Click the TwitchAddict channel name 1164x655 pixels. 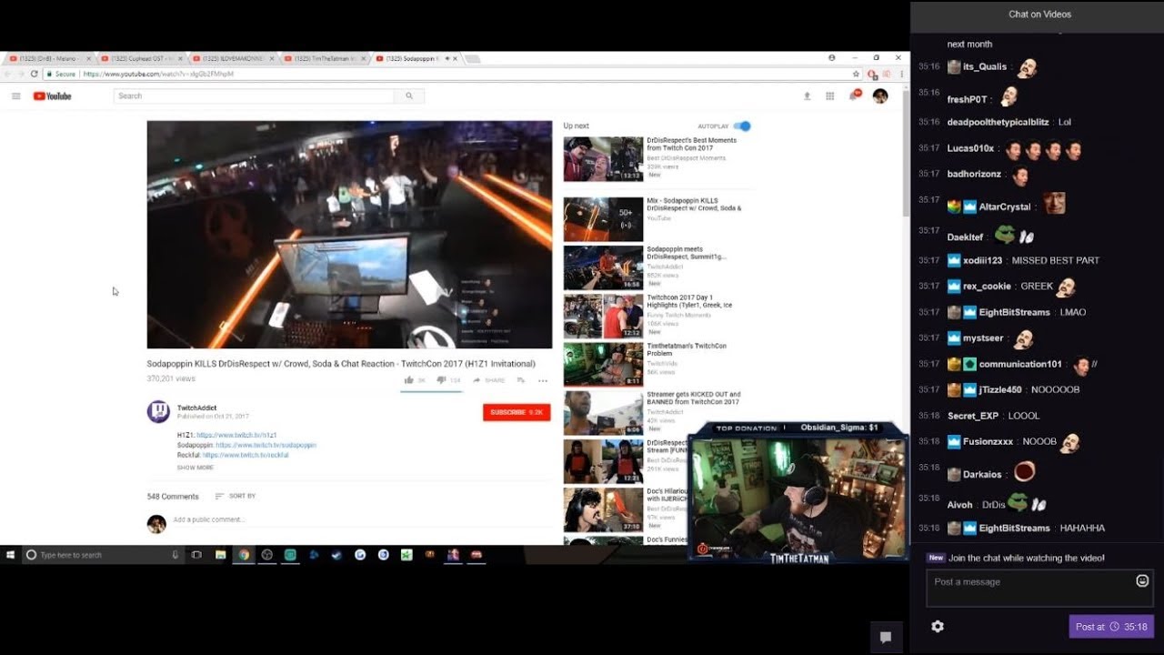(x=195, y=408)
